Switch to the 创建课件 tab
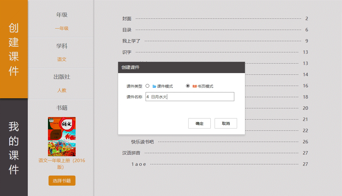Viewport: 342px width, 196px height. coord(14,49)
